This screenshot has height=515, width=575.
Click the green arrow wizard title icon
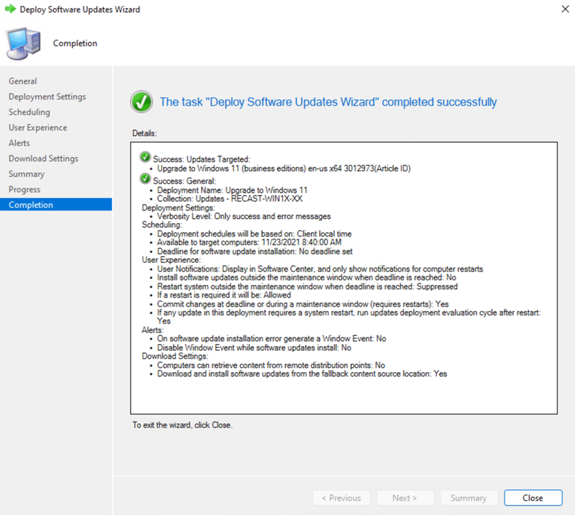[x=10, y=10]
